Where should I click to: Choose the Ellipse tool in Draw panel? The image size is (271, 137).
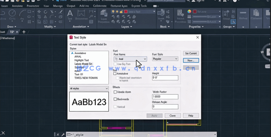point(29,17)
